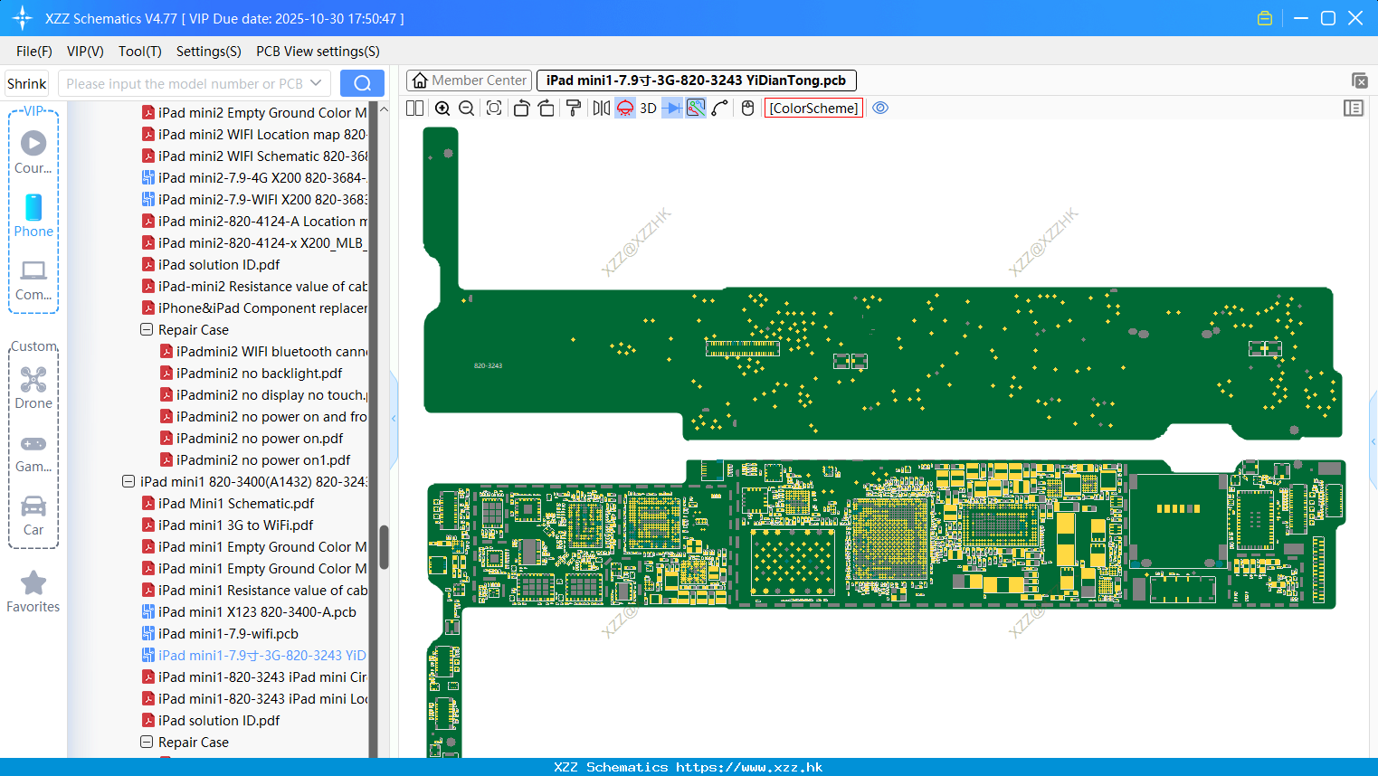This screenshot has width=1378, height=776.
Task: Switch to 3D view
Action: point(648,109)
